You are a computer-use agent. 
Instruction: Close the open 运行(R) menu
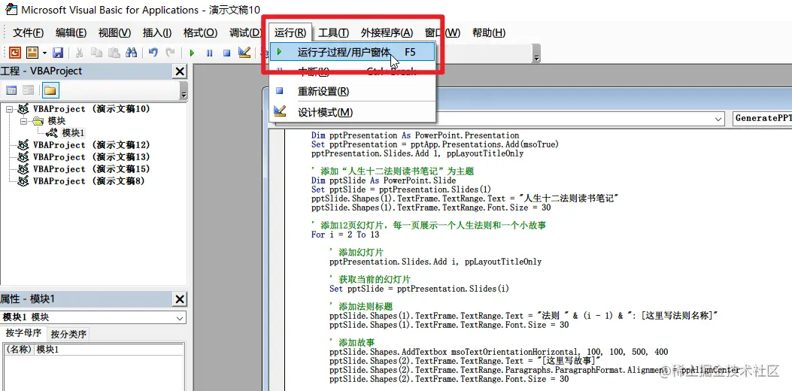pyautogui.click(x=290, y=33)
